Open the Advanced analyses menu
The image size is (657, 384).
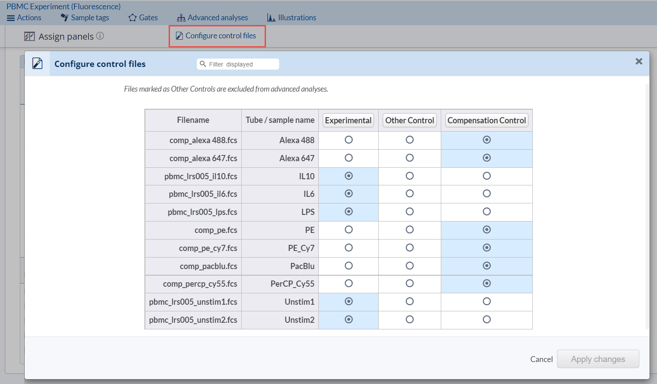click(218, 18)
